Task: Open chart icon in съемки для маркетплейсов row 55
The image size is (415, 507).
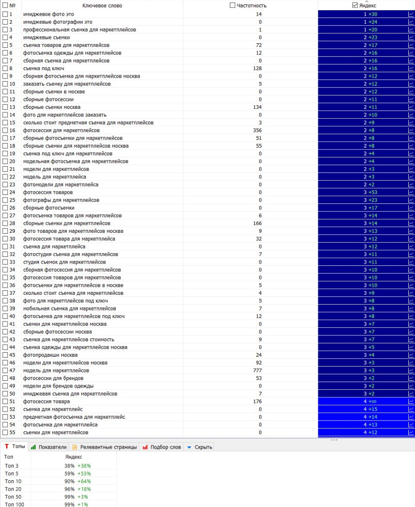Action: (x=411, y=433)
